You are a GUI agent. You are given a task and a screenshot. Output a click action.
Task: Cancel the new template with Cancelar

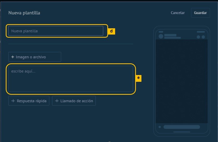click(178, 13)
